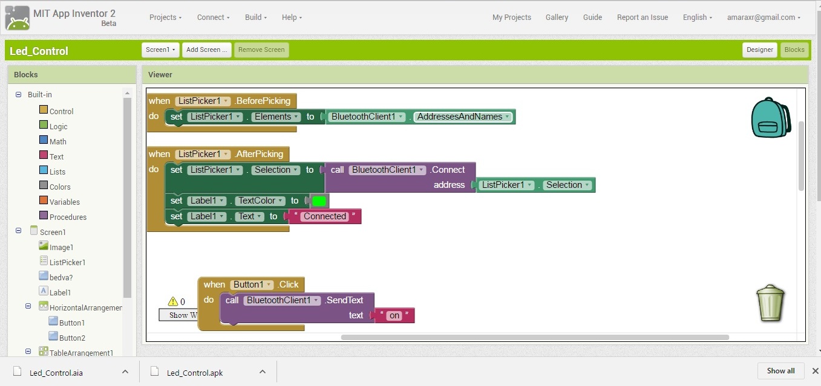Click the TableArrangement1 component icon

44,352
